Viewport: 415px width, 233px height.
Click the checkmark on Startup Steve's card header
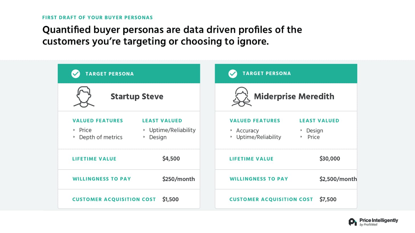click(76, 74)
